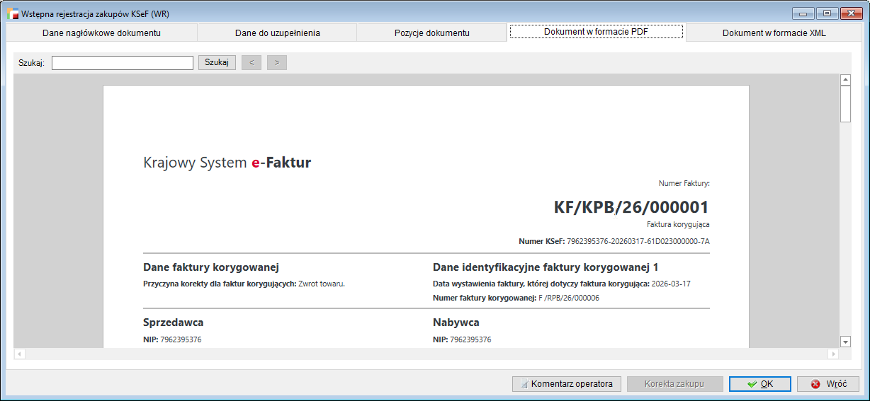Open the Dane nagłówkowe dokumentu tab
The height and width of the screenshot is (401, 870).
(101, 33)
